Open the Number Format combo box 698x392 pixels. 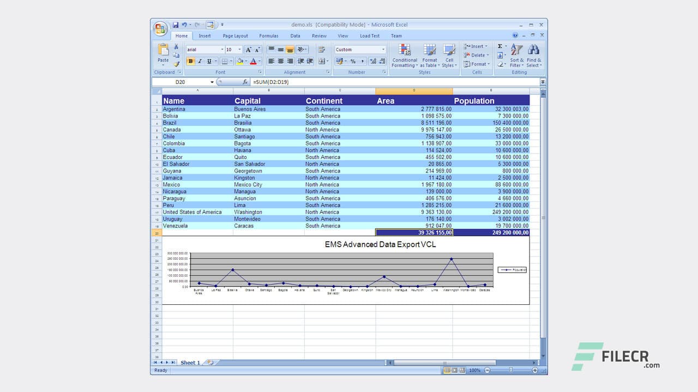point(360,49)
